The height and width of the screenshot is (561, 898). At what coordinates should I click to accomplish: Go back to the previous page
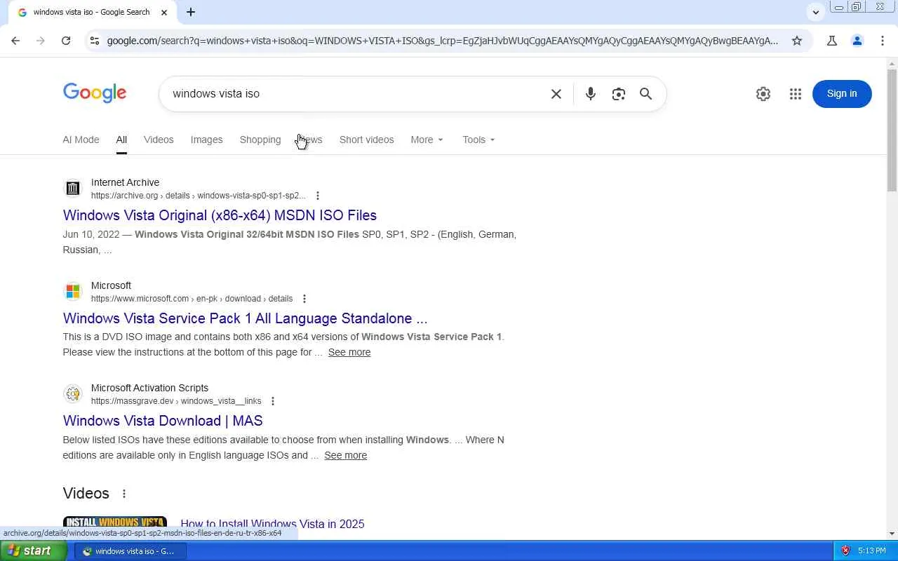(x=15, y=41)
